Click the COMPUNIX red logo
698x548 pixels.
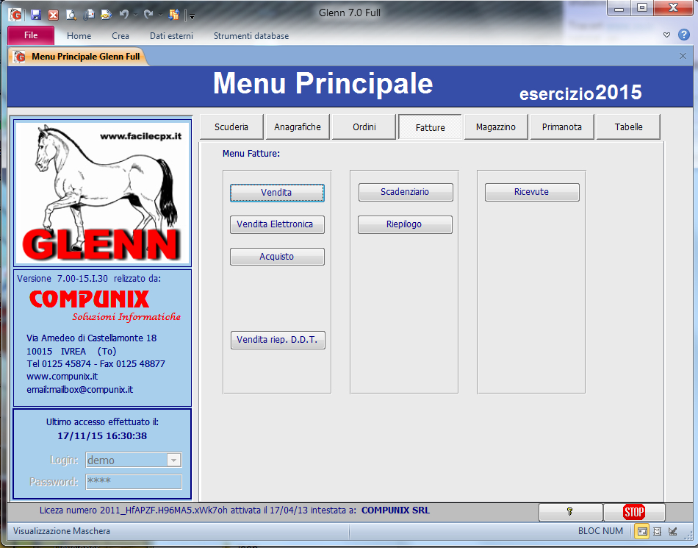[90, 299]
